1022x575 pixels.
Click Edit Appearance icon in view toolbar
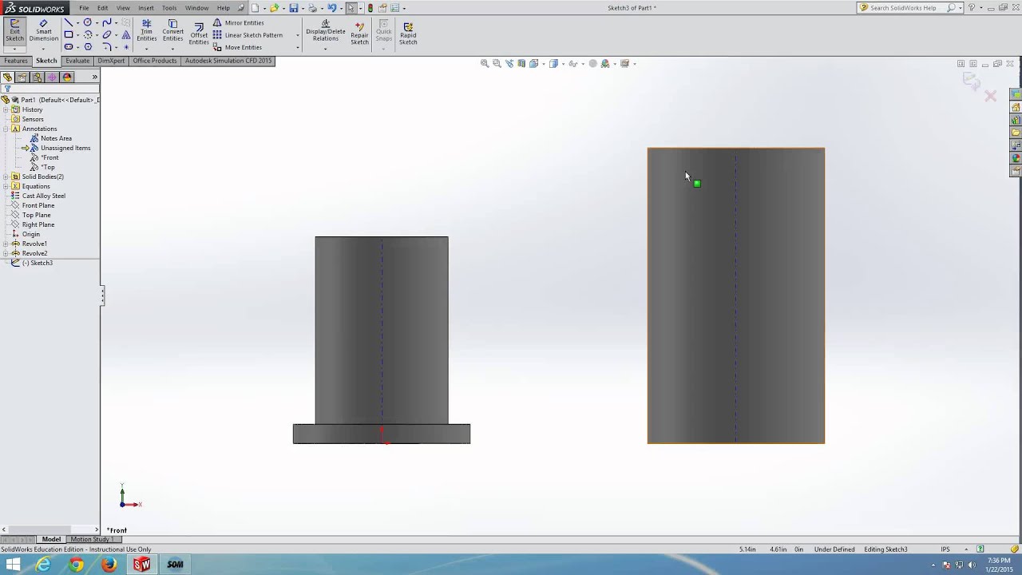pos(592,64)
